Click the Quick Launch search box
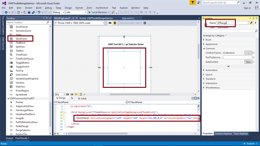Screen dimensions: 260x146 (221, 3)
